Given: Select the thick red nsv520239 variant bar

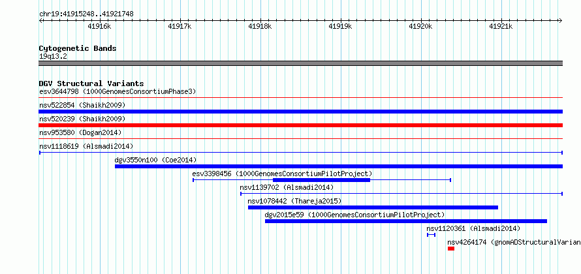Looking at the screenshot, I should (x=300, y=125).
